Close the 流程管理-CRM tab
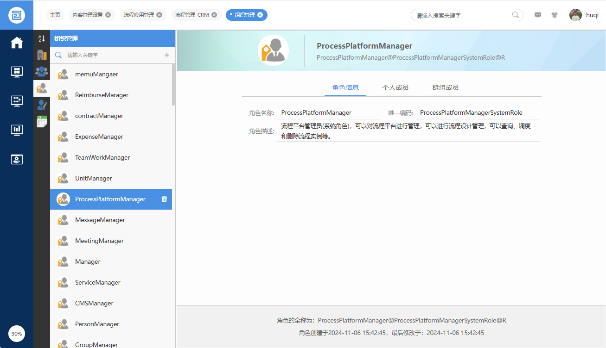This screenshot has height=348, width=606. (x=214, y=15)
